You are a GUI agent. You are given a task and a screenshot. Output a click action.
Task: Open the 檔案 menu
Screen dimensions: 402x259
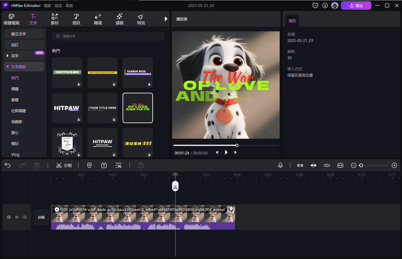pos(47,5)
